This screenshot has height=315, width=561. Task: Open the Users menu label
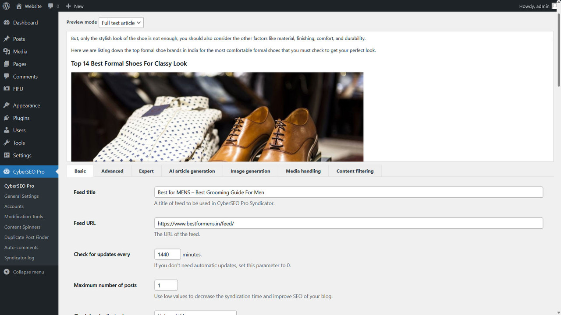[19, 130]
